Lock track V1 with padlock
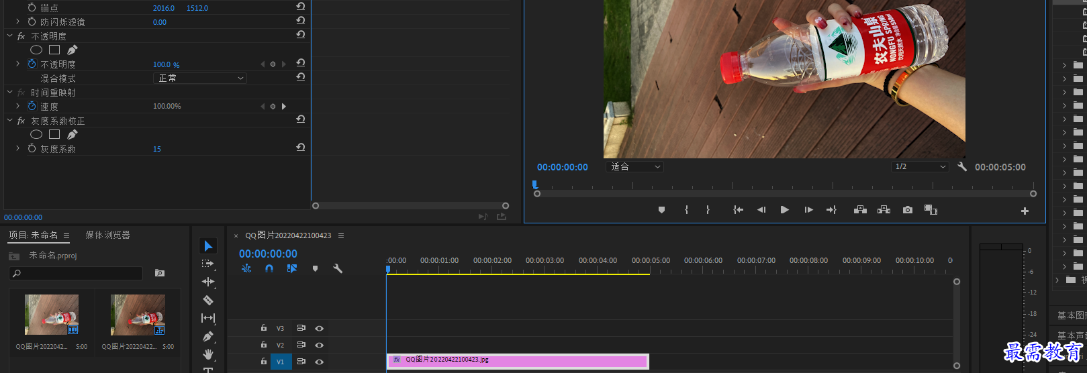The image size is (1087, 373). 264,361
